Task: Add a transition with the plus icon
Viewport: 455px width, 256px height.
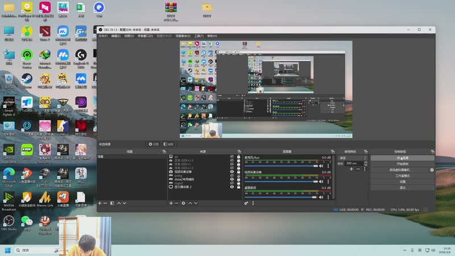Action: click(351, 169)
